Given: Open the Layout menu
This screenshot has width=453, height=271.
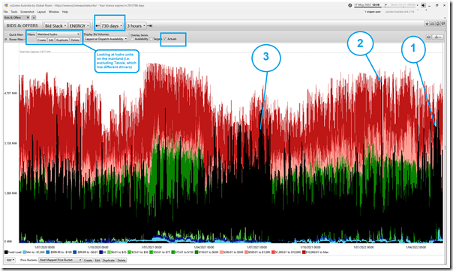Looking at the screenshot, I should 41,12.
